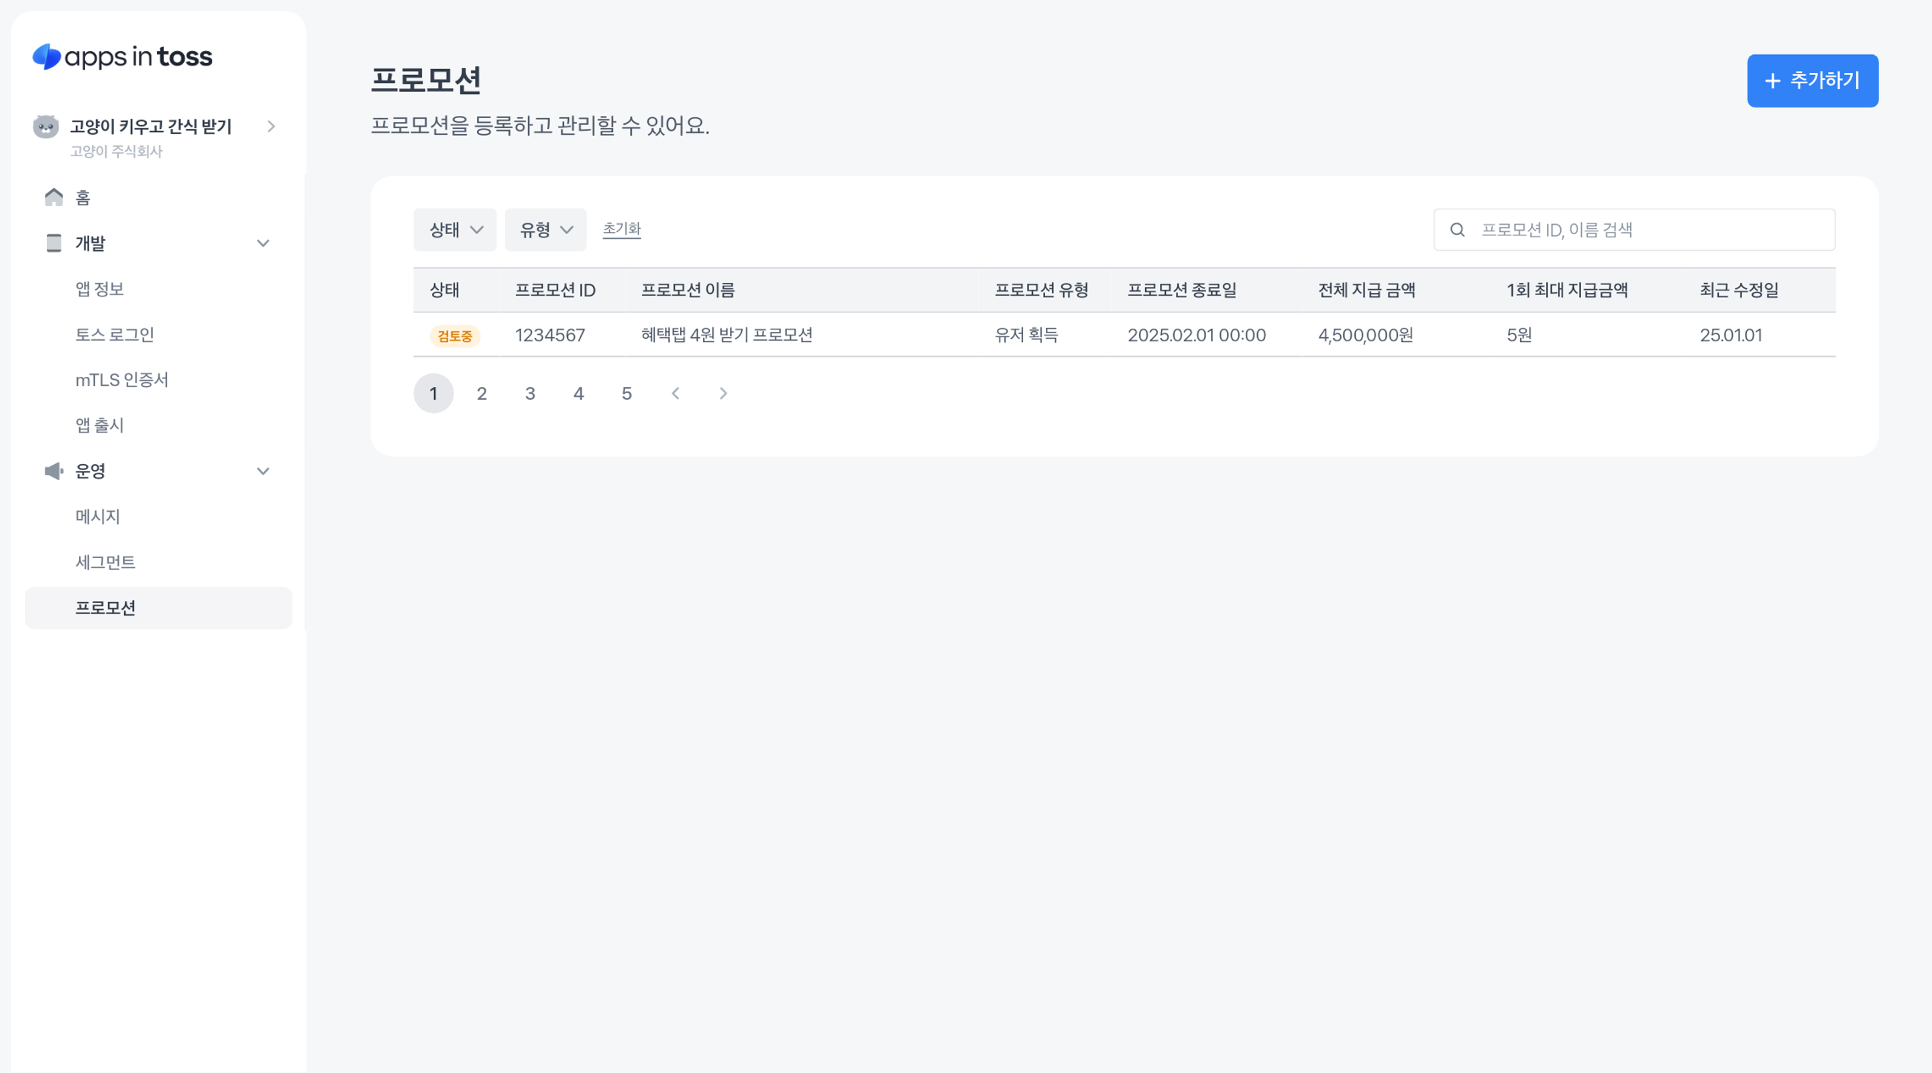The image size is (1932, 1073).
Task: Click the 검토중 status badge
Action: (455, 336)
